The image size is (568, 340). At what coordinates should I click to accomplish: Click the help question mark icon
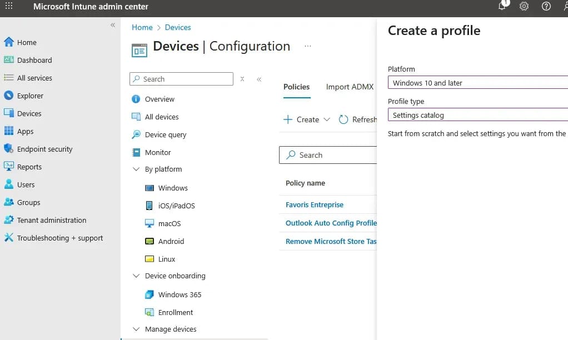point(546,7)
